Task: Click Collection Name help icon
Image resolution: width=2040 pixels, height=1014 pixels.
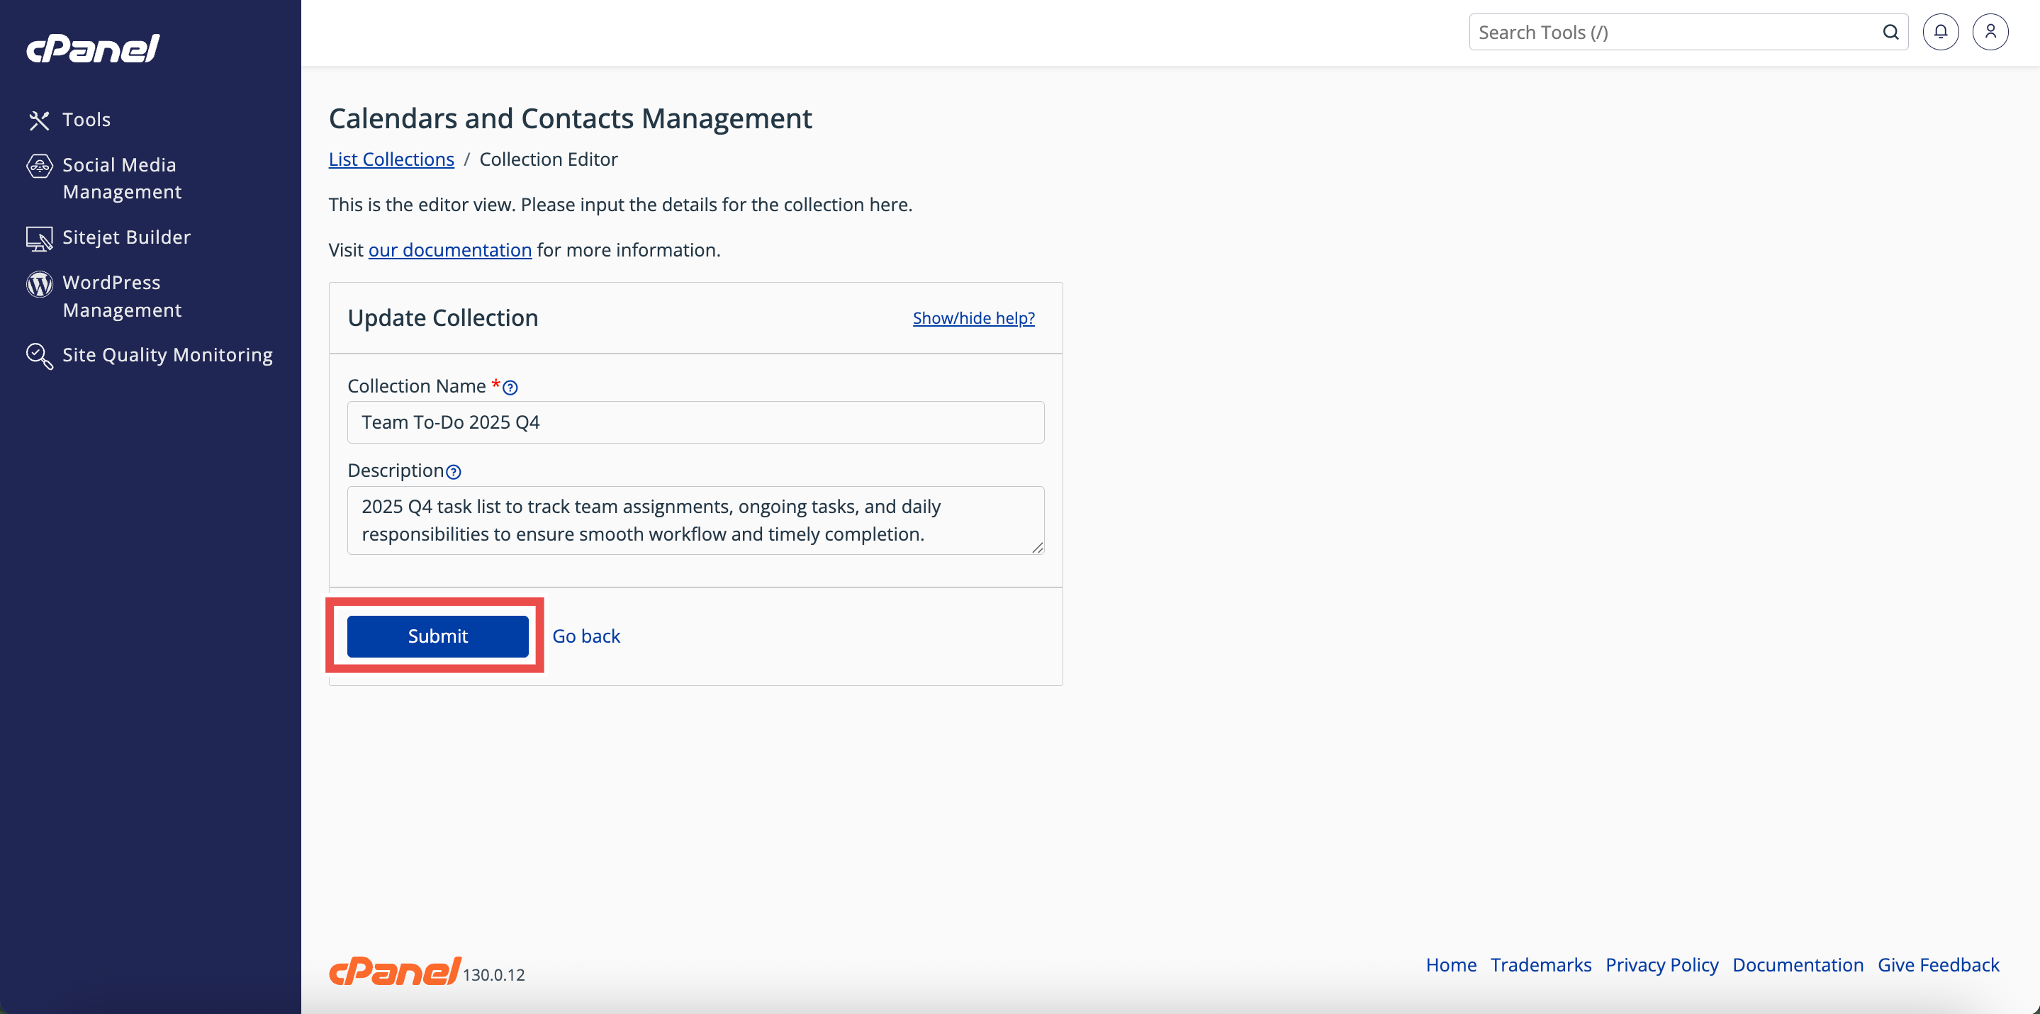Action: (x=511, y=388)
